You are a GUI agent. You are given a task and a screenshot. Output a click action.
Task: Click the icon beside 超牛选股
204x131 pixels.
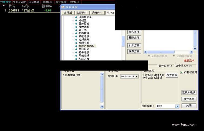[76, 52]
